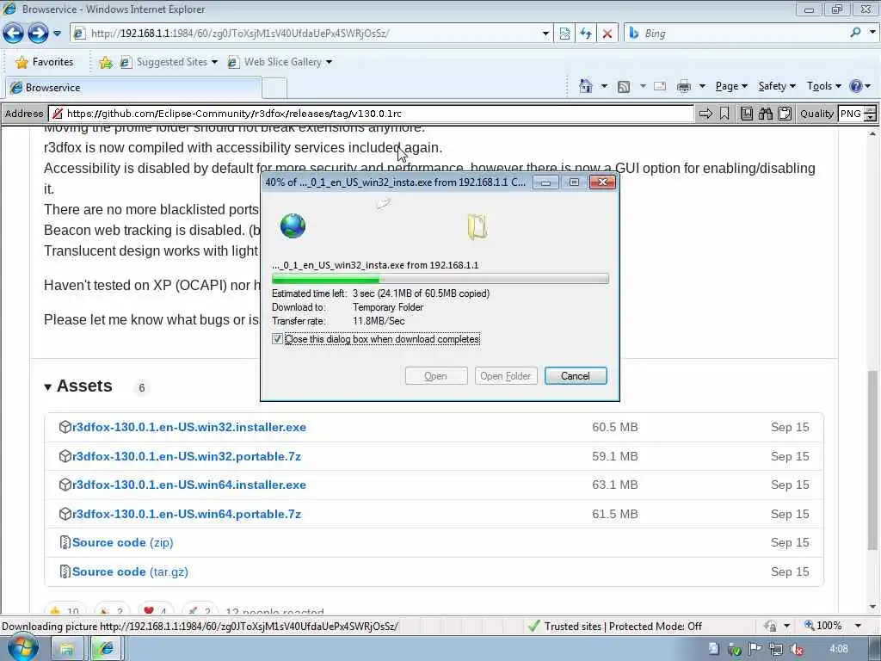The height and width of the screenshot is (661, 881).
Task: Expand the Print options dropdown arrow
Action: (x=702, y=86)
